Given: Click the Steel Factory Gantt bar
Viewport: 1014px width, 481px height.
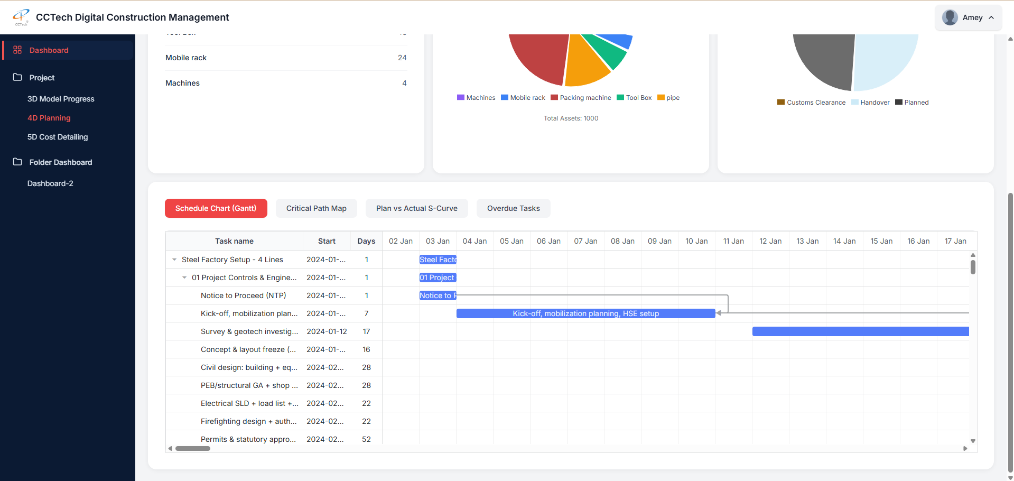Looking at the screenshot, I should [x=438, y=260].
